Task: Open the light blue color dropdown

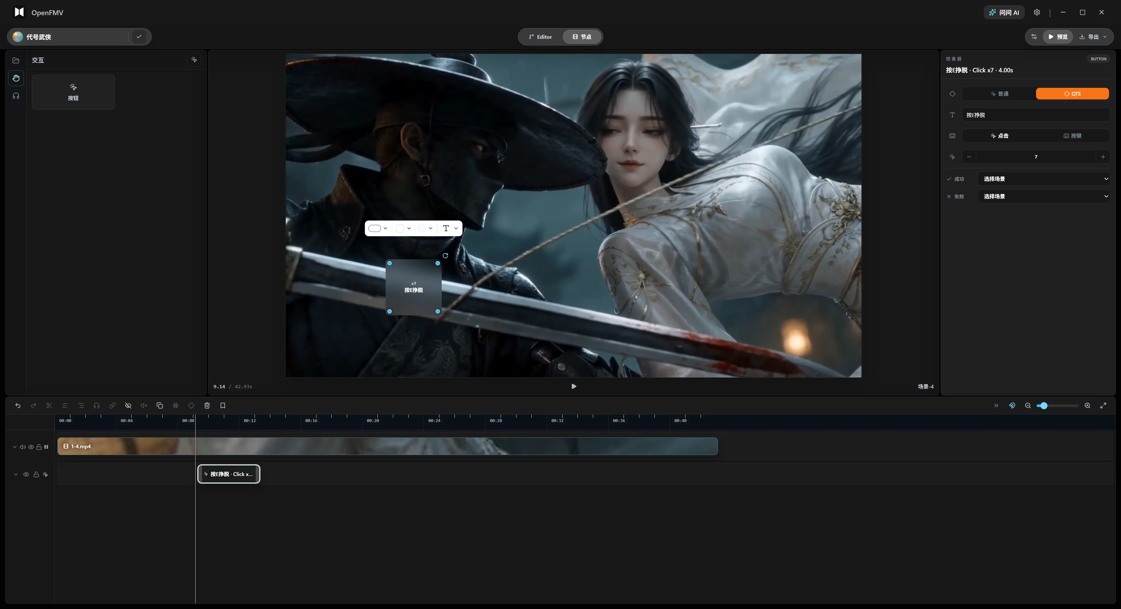Action: click(425, 228)
